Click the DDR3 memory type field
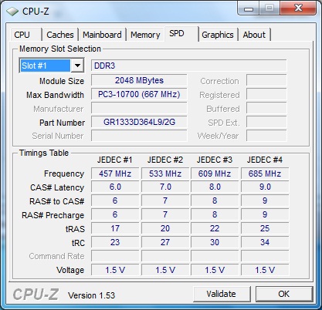 [188, 66]
